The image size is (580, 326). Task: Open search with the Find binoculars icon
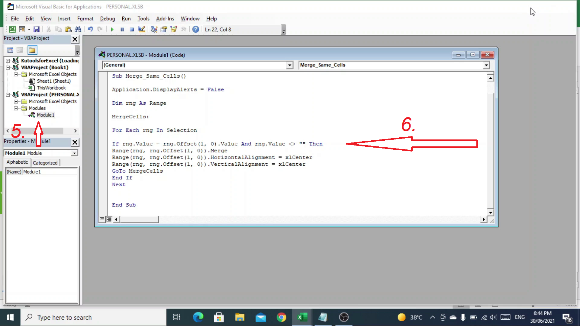coord(78,29)
